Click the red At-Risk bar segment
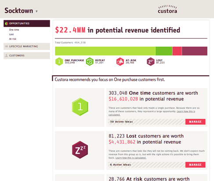The width and height of the screenshot is (214, 181). pyautogui.click(x=177, y=51)
